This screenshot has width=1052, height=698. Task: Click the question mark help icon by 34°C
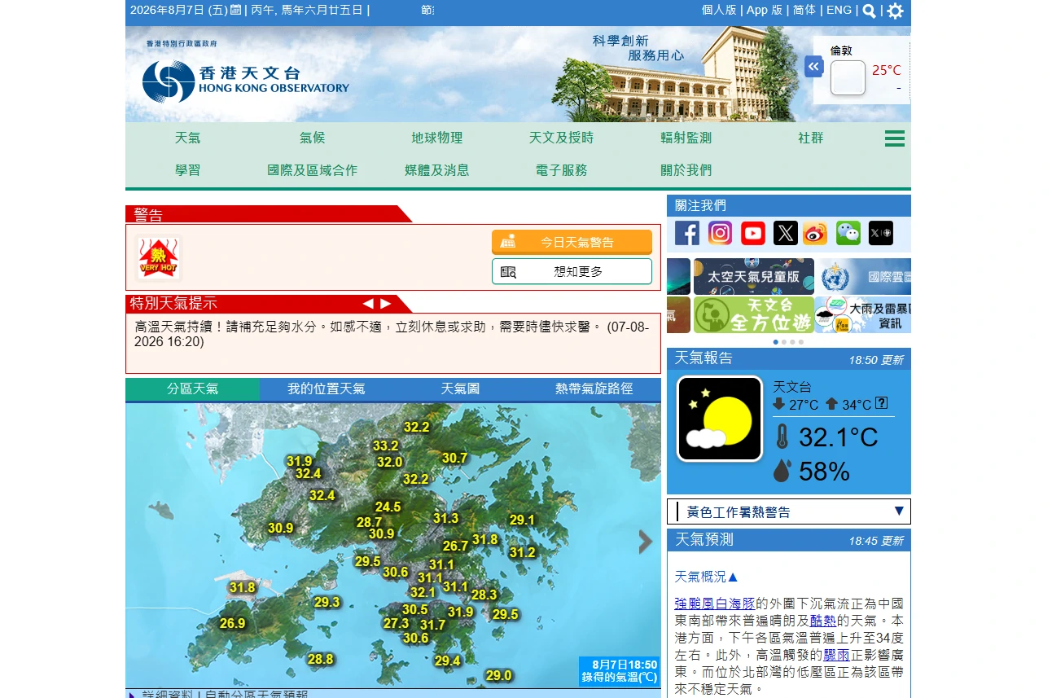pos(881,403)
